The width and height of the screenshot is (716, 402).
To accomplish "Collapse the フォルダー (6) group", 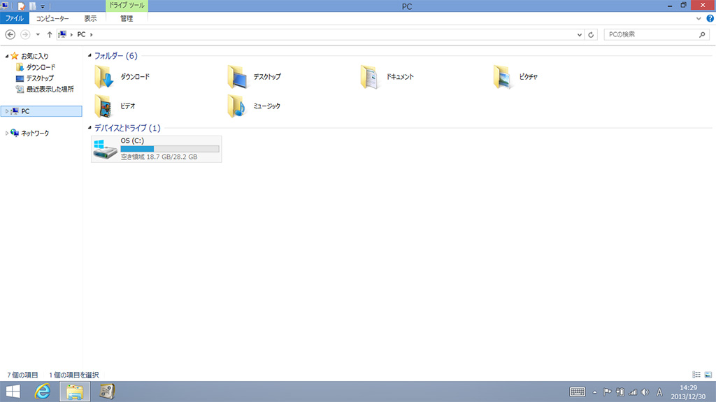I will (x=89, y=55).
